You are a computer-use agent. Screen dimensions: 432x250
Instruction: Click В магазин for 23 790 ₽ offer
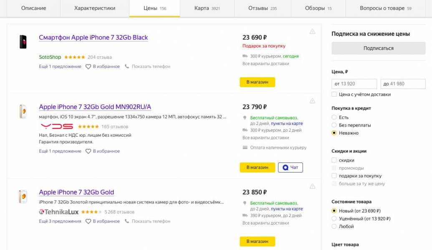tap(258, 167)
